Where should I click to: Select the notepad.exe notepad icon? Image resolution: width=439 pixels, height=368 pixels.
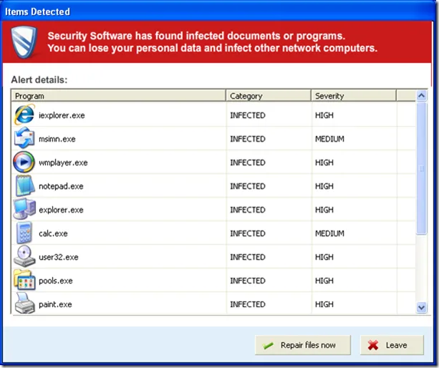click(24, 186)
